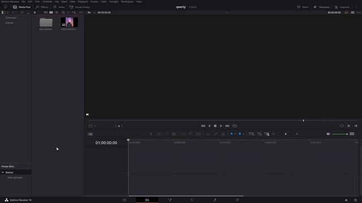
Task: Open the timeline name dropdown above viewer
Action: point(227,12)
